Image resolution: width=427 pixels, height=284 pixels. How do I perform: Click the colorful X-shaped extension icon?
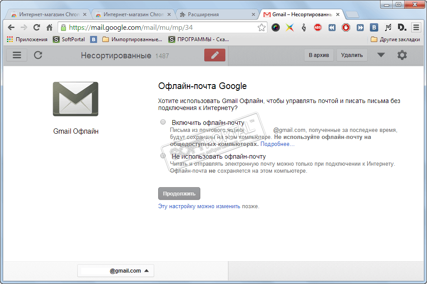pos(290,28)
